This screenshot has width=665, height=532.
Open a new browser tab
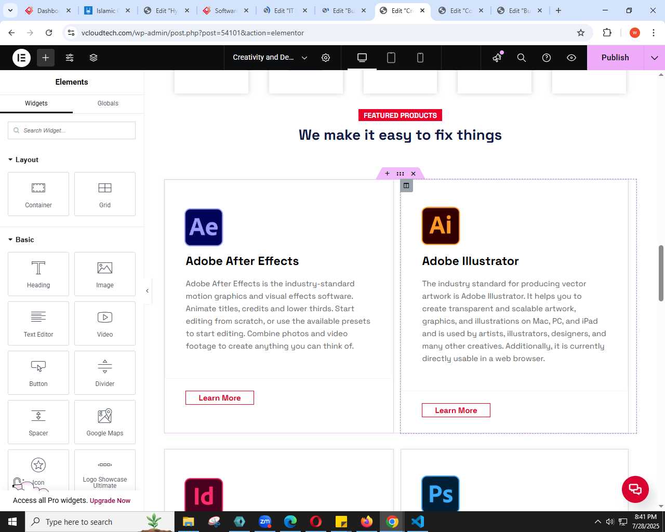click(558, 10)
